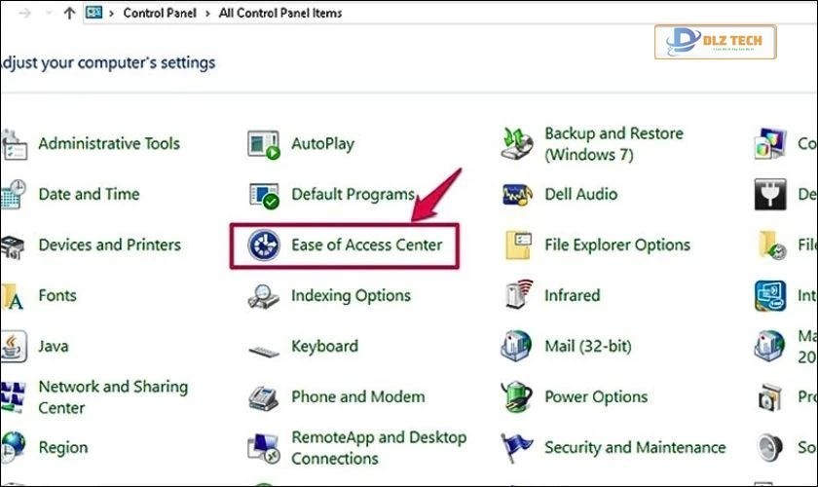The image size is (818, 487).
Task: Select All Control Panel Items breadcrumb
Action: (281, 14)
